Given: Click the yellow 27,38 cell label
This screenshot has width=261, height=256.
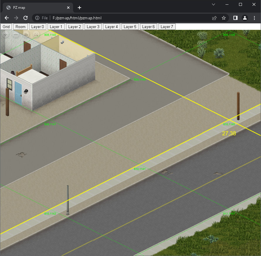Looking at the screenshot, I should (x=229, y=133).
